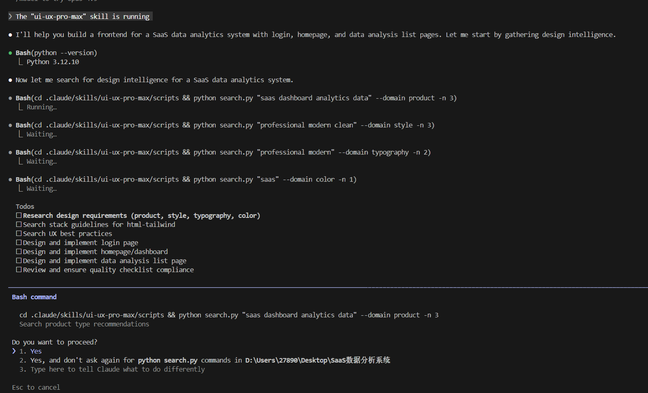Check 'Design and implement login page' todo box

pyautogui.click(x=19, y=243)
